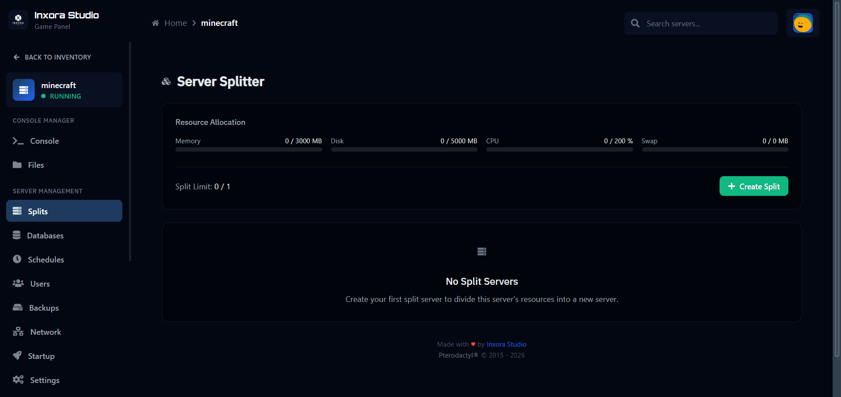Click the Settings gears icon
The image size is (841, 397).
pyautogui.click(x=18, y=379)
